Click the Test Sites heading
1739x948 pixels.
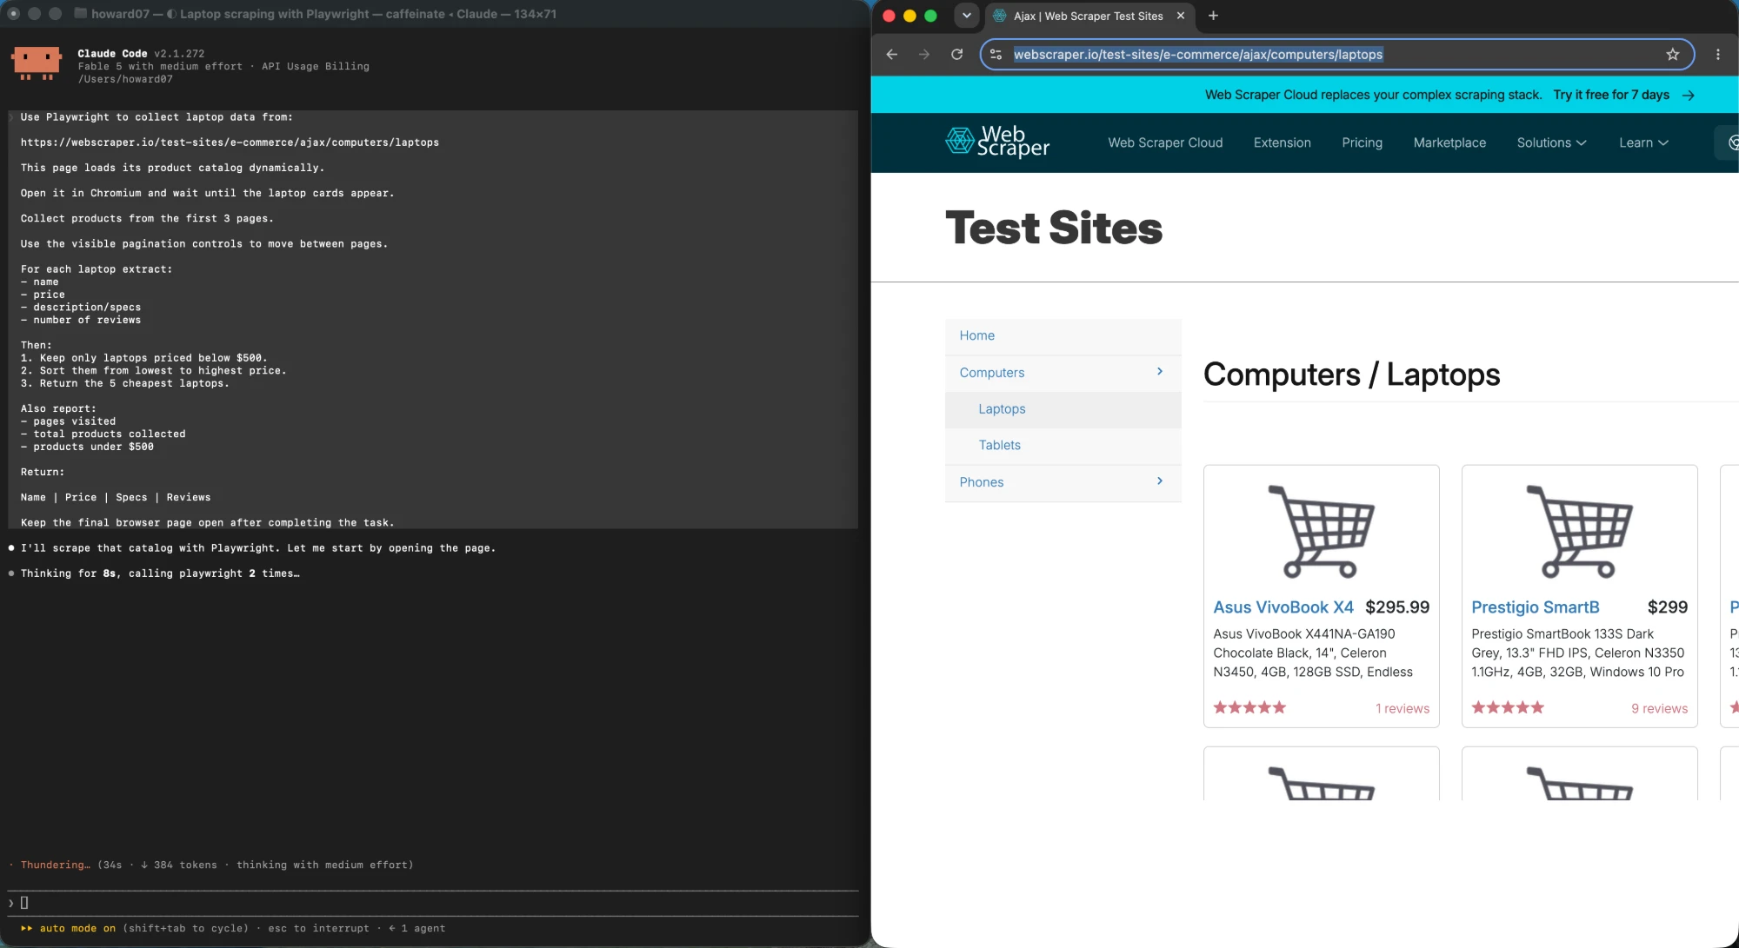pos(1053,228)
